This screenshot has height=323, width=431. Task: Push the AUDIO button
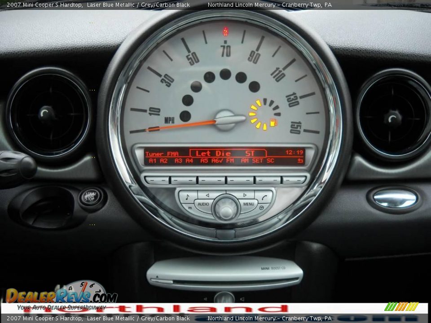pyautogui.click(x=203, y=205)
